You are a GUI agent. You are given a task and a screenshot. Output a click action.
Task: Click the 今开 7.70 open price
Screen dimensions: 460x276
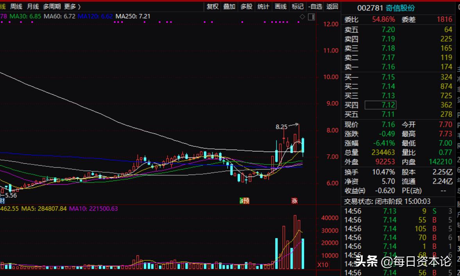[446, 124]
